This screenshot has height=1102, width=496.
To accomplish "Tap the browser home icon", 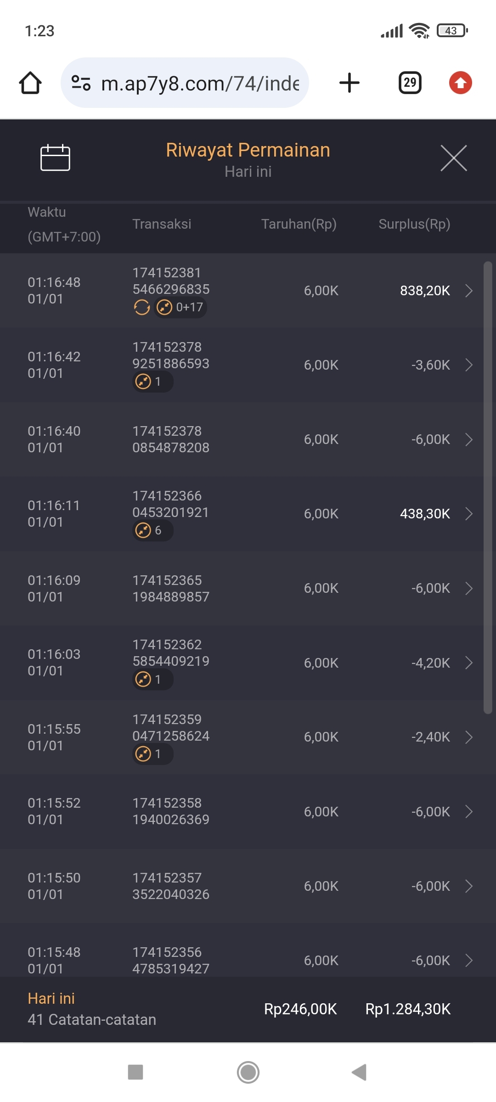I will [30, 83].
